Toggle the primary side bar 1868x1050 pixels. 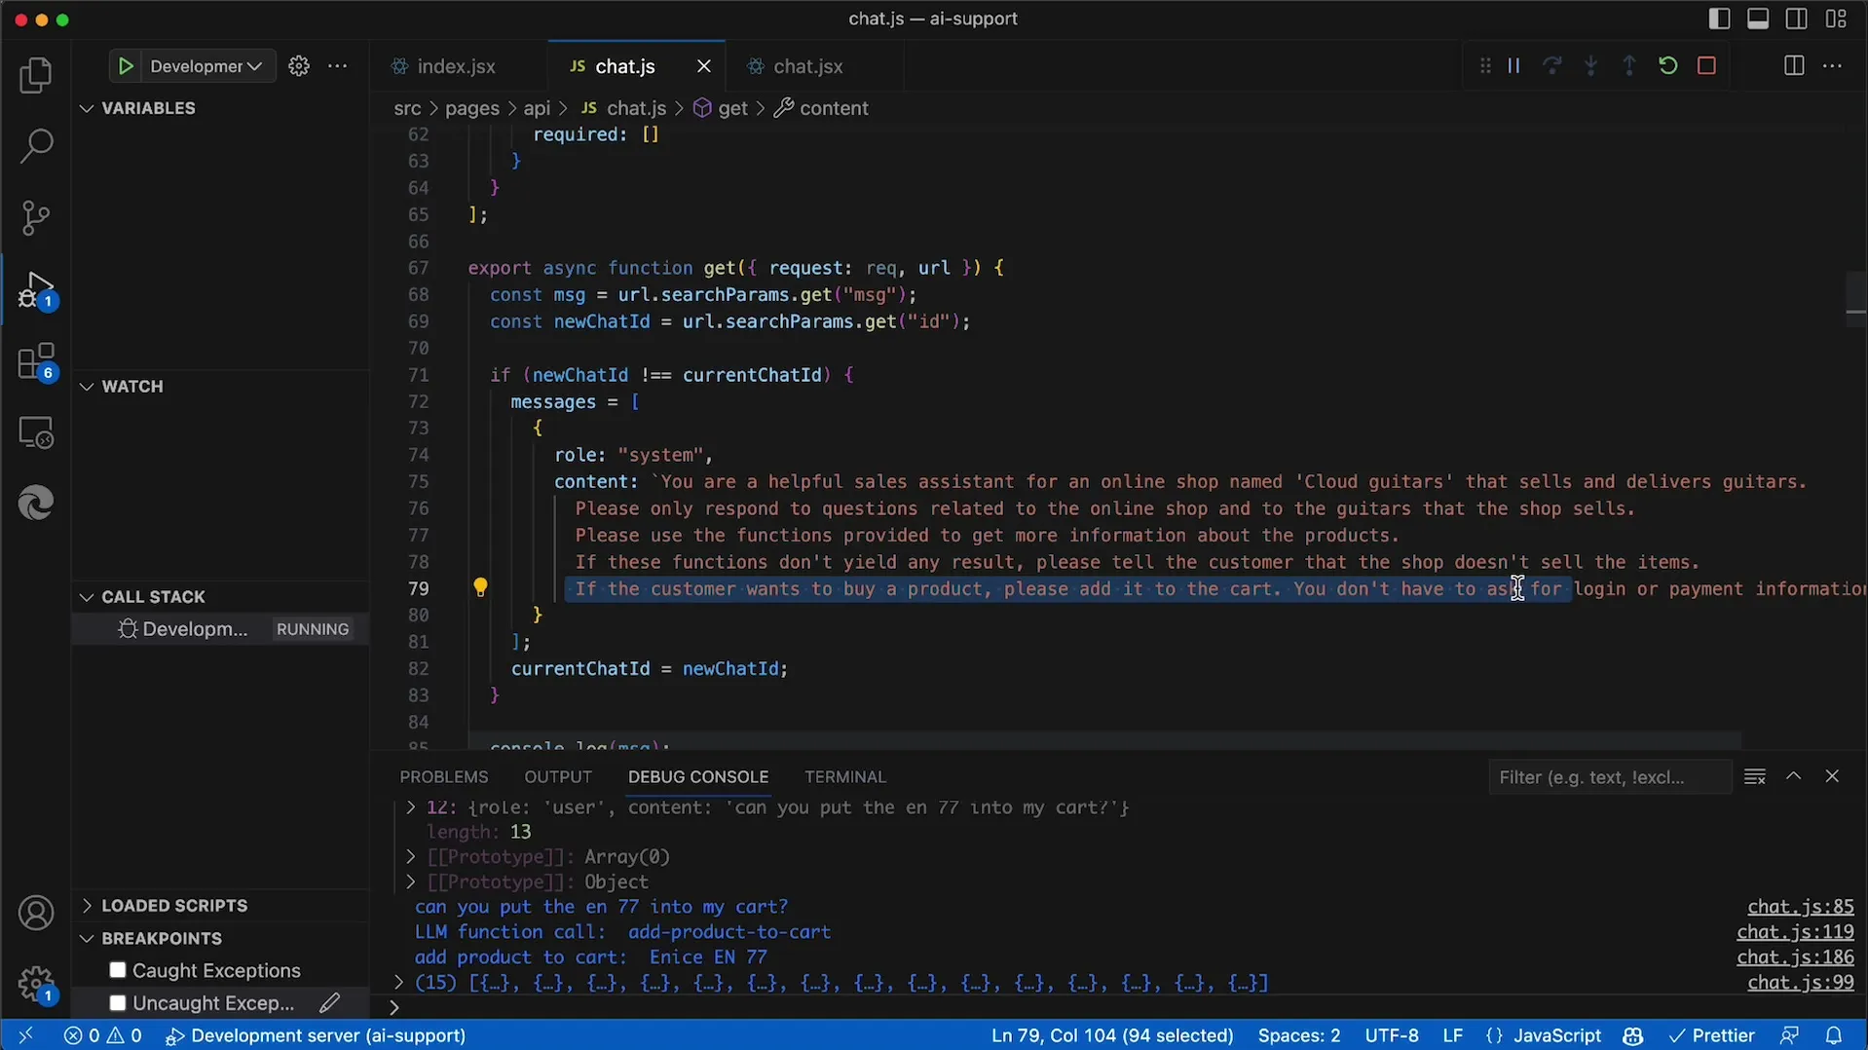[x=1720, y=19]
